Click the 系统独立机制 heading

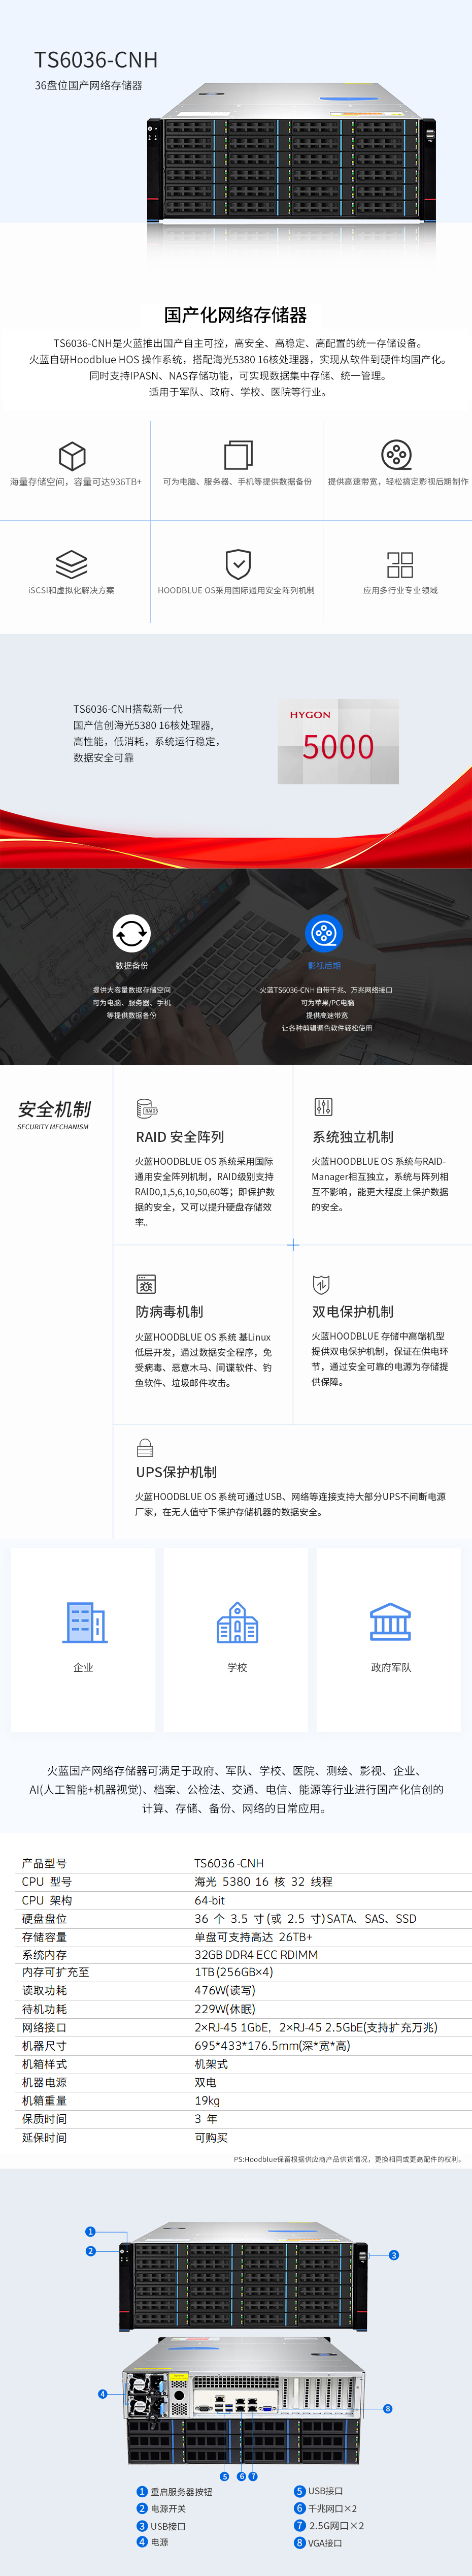(x=353, y=1137)
